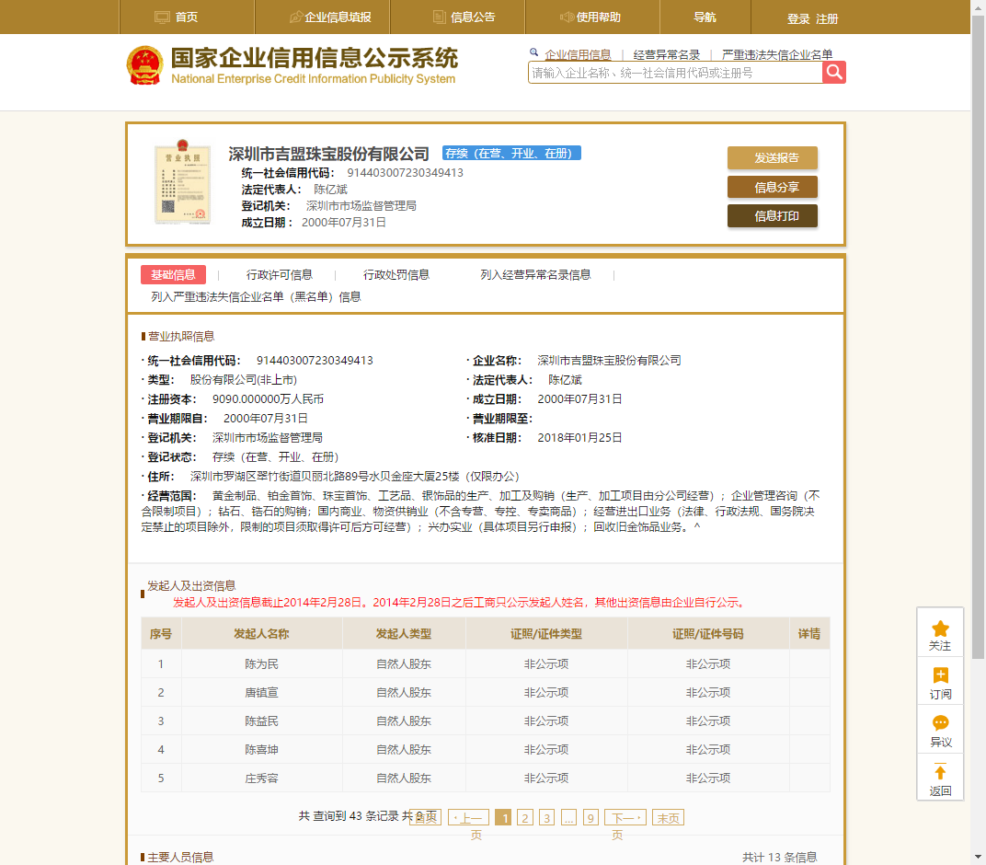The width and height of the screenshot is (986, 865).
Task: Click the national emblem site logo
Action: click(x=144, y=65)
